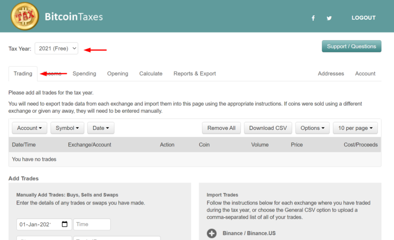Click the Remove All button
The image size is (394, 240).
coord(221,128)
